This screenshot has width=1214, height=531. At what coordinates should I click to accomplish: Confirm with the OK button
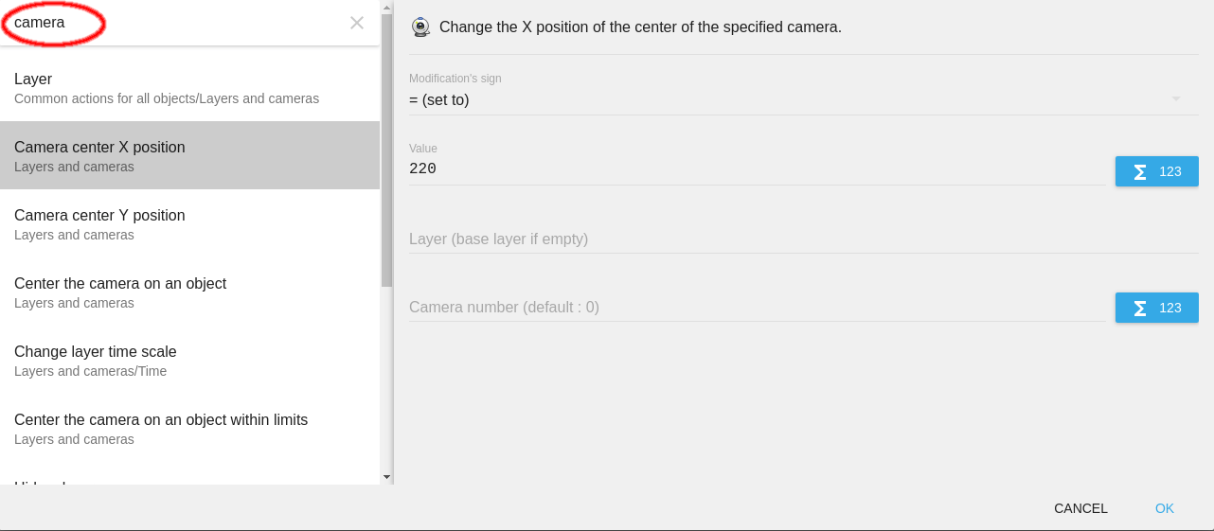tap(1164, 508)
